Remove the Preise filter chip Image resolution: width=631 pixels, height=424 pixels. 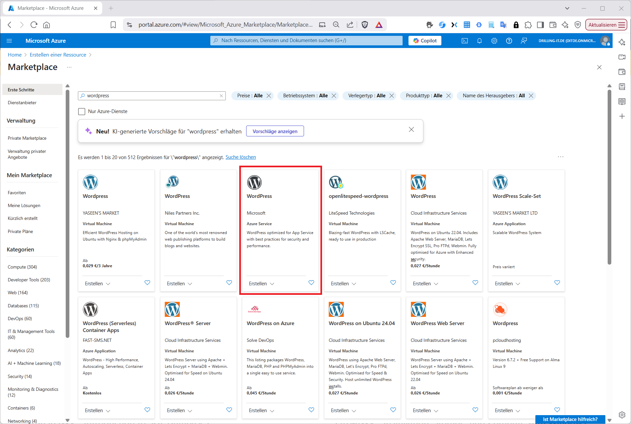(x=269, y=96)
